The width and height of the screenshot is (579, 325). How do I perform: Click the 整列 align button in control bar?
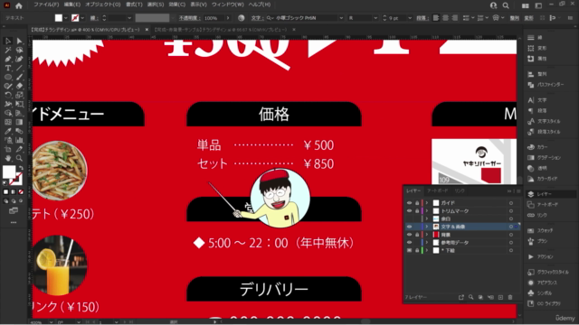[514, 18]
